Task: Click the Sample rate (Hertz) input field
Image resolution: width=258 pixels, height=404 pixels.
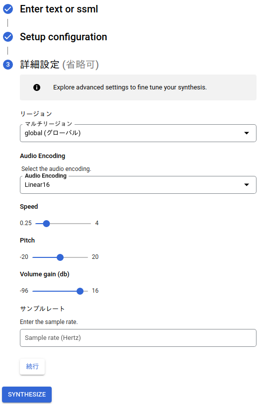Action: pos(138,338)
